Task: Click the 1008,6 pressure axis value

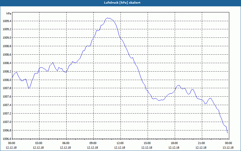Action: pos(7,55)
